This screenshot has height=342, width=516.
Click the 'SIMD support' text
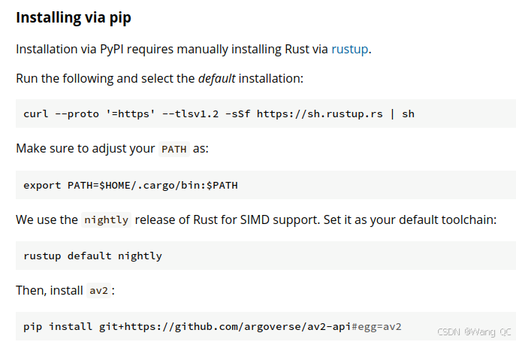click(279, 219)
